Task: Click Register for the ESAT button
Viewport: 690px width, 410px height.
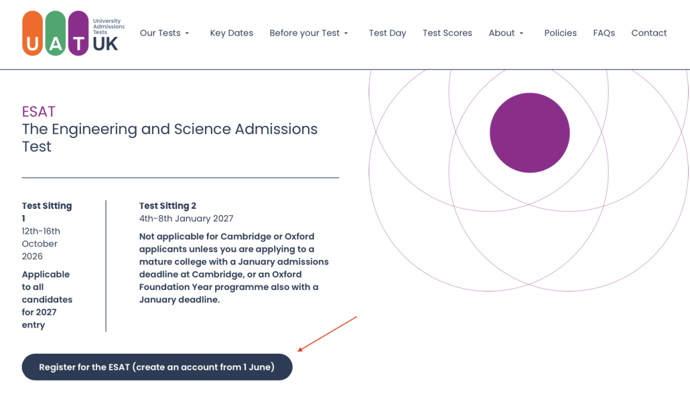Action: pos(157,367)
